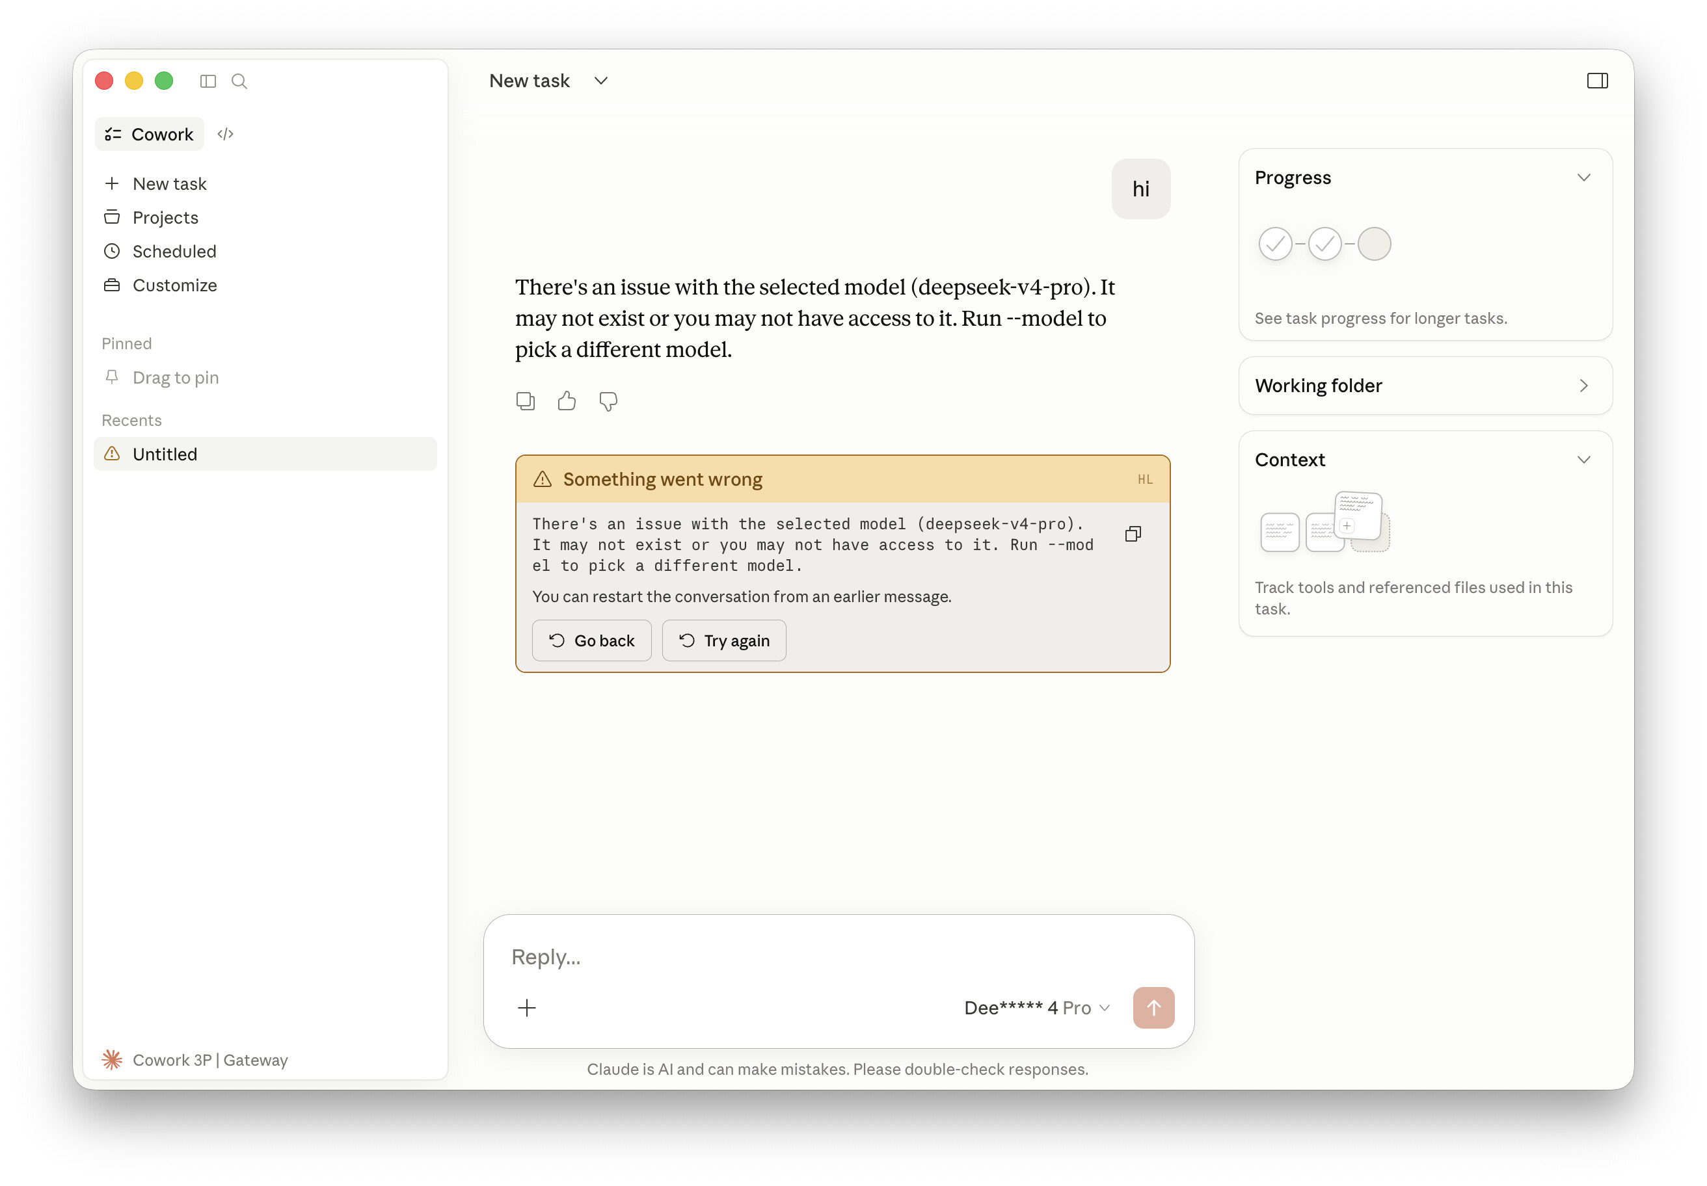Screen dimensions: 1707x1186
Task: Copy the error details text
Action: pyautogui.click(x=1133, y=534)
